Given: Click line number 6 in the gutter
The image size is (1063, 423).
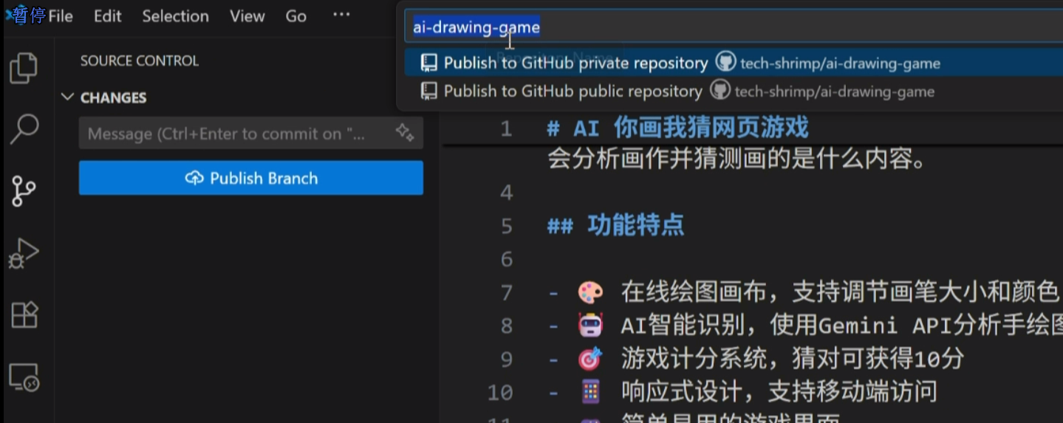Looking at the screenshot, I should [506, 259].
